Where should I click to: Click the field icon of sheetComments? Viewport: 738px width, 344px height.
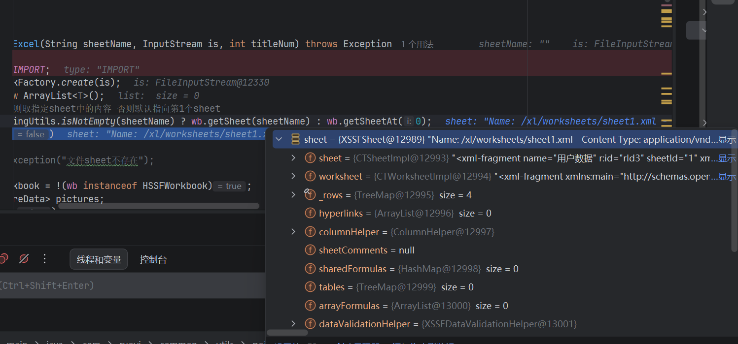[x=310, y=250]
